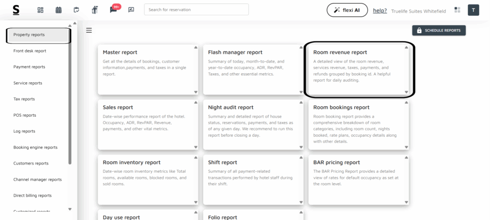Open the apps switcher grid icon
Image resolution: width=490 pixels, height=220 pixels.
tap(457, 10)
